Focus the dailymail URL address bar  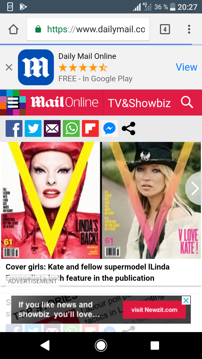(88, 29)
